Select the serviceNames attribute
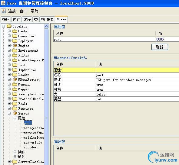 click(x=34, y=133)
